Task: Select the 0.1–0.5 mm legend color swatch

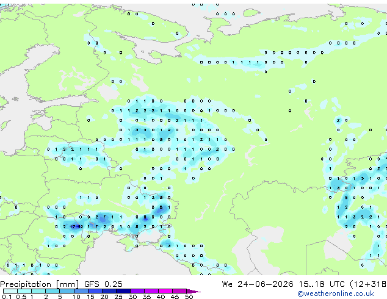Action: pyautogui.click(x=10, y=291)
